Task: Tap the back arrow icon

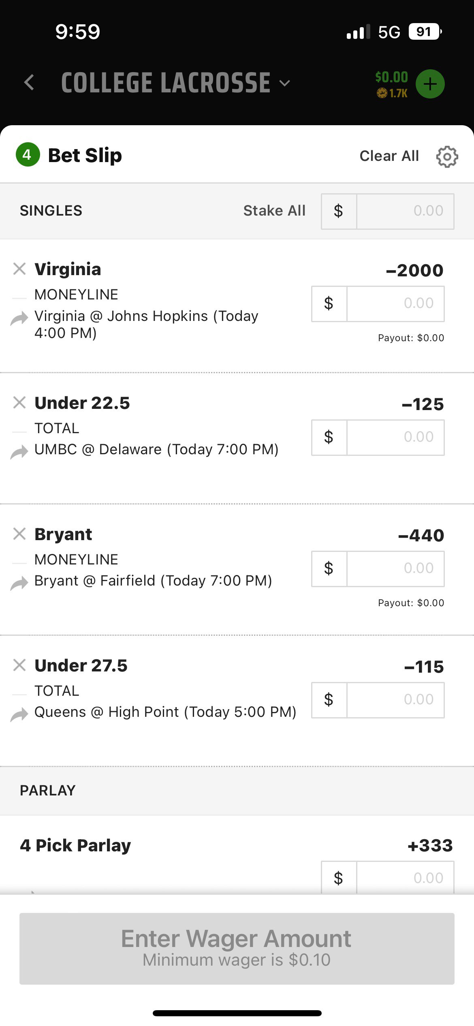Action: pos(29,83)
